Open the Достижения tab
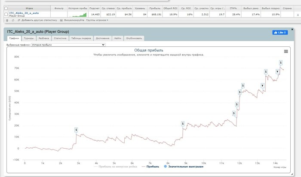The image size is (301, 177). tap(102, 38)
